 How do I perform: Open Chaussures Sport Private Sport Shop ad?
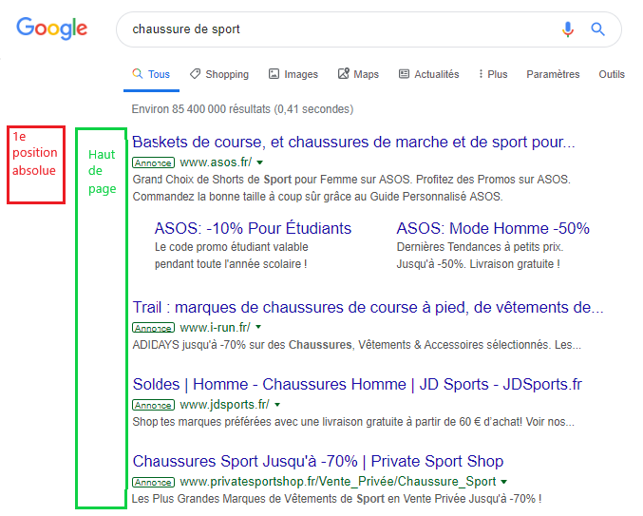point(318,462)
